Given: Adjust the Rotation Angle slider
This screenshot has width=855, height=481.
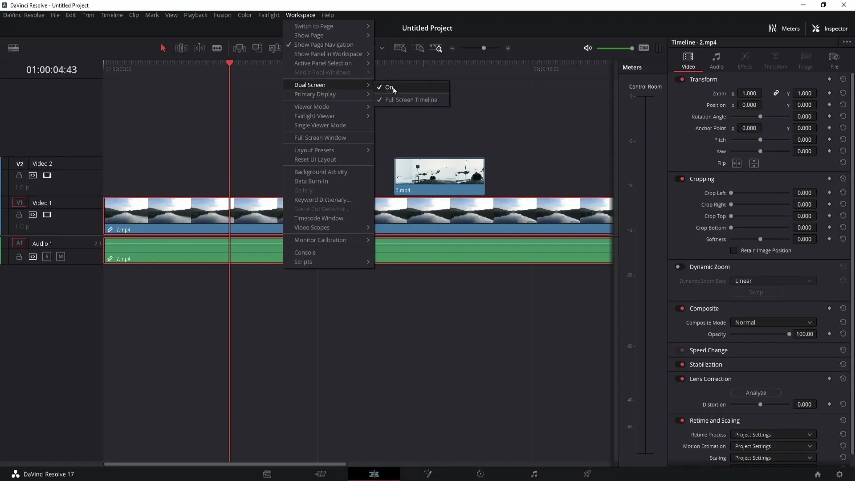Looking at the screenshot, I should tap(760, 117).
